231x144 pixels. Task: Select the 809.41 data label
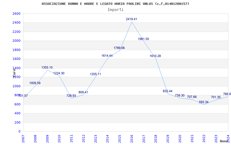(83, 92)
